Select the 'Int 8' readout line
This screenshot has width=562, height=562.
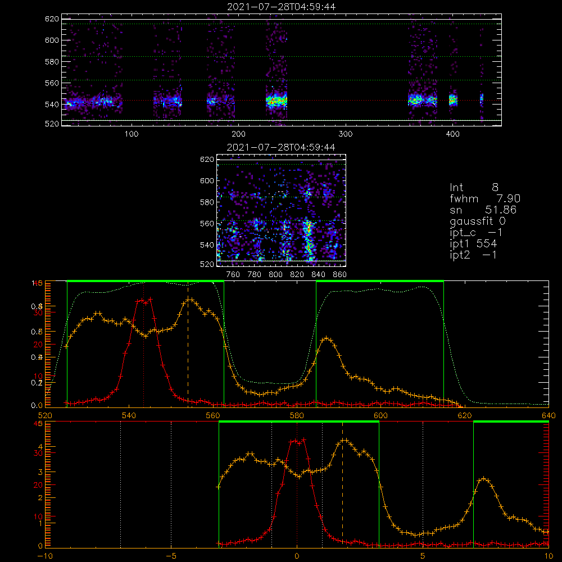[474, 187]
